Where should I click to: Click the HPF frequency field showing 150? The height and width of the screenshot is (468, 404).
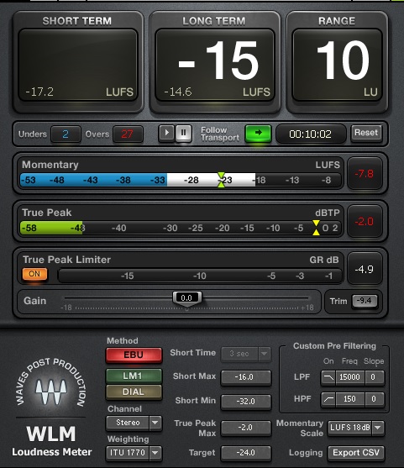click(x=350, y=399)
